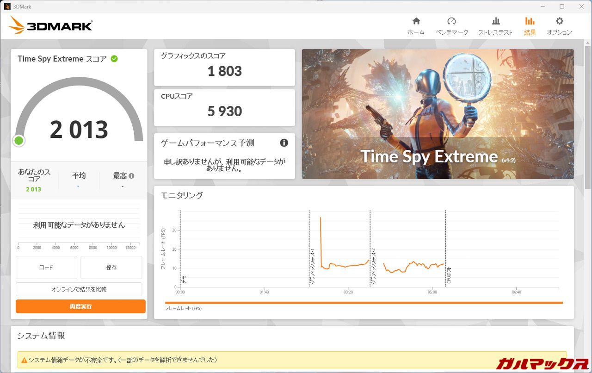The image size is (592, 373).
Task: Click the Time Spy Extreme スコア title
Action: 62,59
